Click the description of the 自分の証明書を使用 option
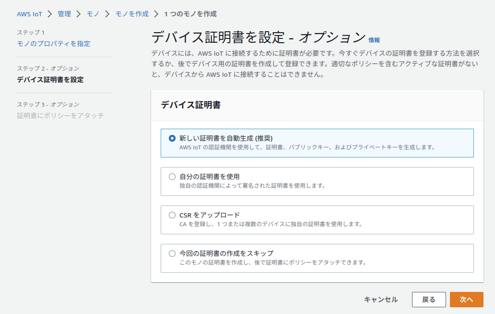The image size is (495, 314). (253, 186)
